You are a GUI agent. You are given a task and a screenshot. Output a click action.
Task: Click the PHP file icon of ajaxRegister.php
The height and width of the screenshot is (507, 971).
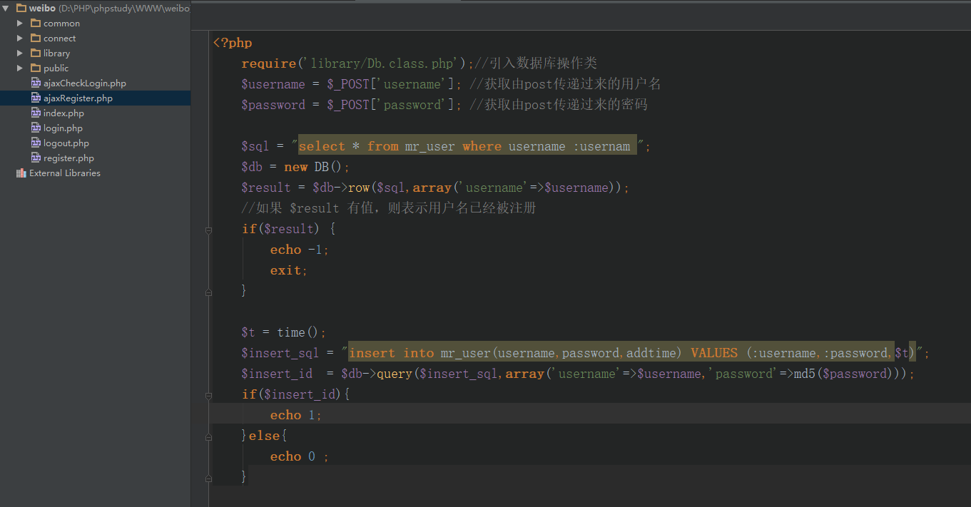pyautogui.click(x=36, y=98)
